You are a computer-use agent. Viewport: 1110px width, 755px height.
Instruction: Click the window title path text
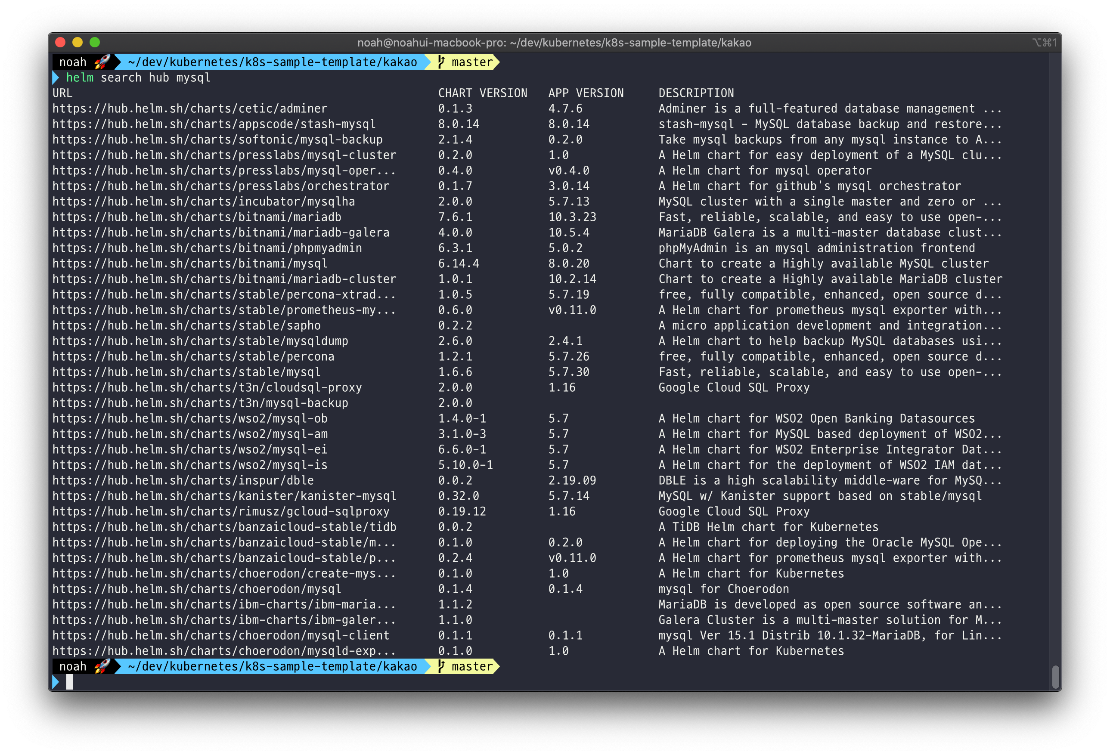554,43
